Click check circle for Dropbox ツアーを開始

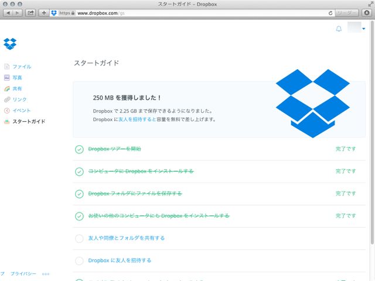pos(79,149)
